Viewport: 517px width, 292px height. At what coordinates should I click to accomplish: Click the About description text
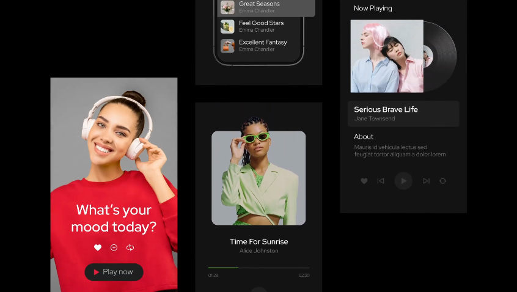click(400, 151)
